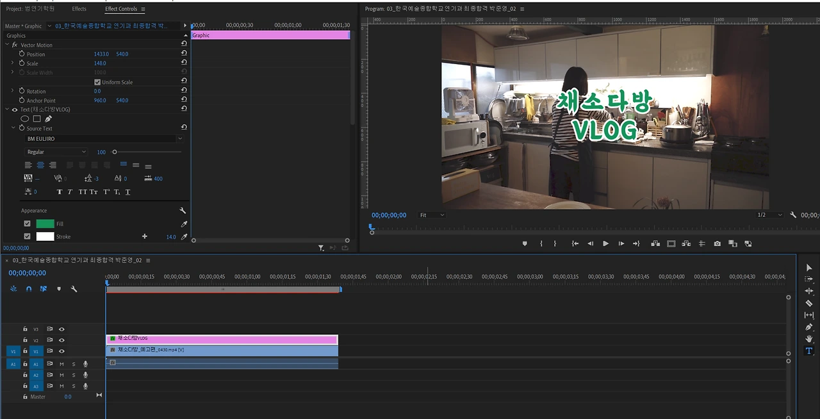Screen dimensions: 820x419
Task: Uncheck the Stroke checkbox
Action: [27, 236]
